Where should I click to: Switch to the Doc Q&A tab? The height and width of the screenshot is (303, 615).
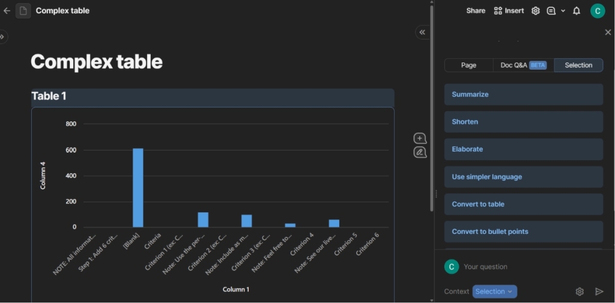(523, 65)
